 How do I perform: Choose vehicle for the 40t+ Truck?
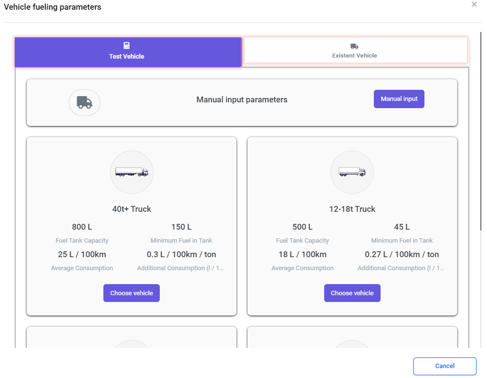click(132, 293)
